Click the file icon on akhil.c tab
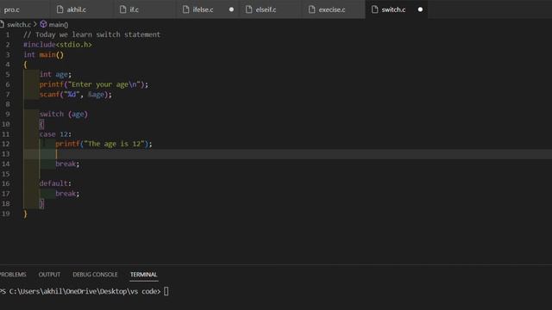The image size is (552, 310). [x=60, y=9]
